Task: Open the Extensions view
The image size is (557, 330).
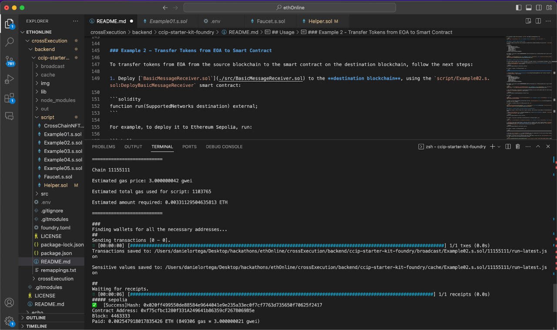Action: pyautogui.click(x=9, y=98)
